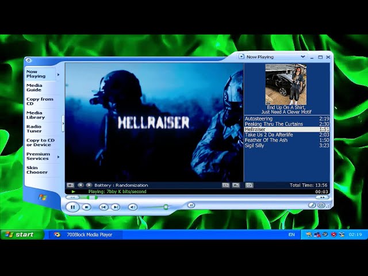The image size is (368, 276).
Task: Toggle the media information pane icon
Action: 236,185
